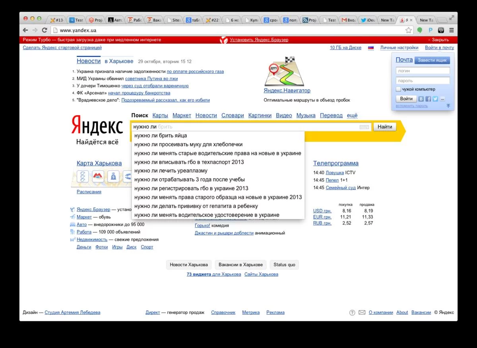This screenshot has height=348, width=477.
Task: Open the virtual keyboard icon in search field
Action: 364,127
